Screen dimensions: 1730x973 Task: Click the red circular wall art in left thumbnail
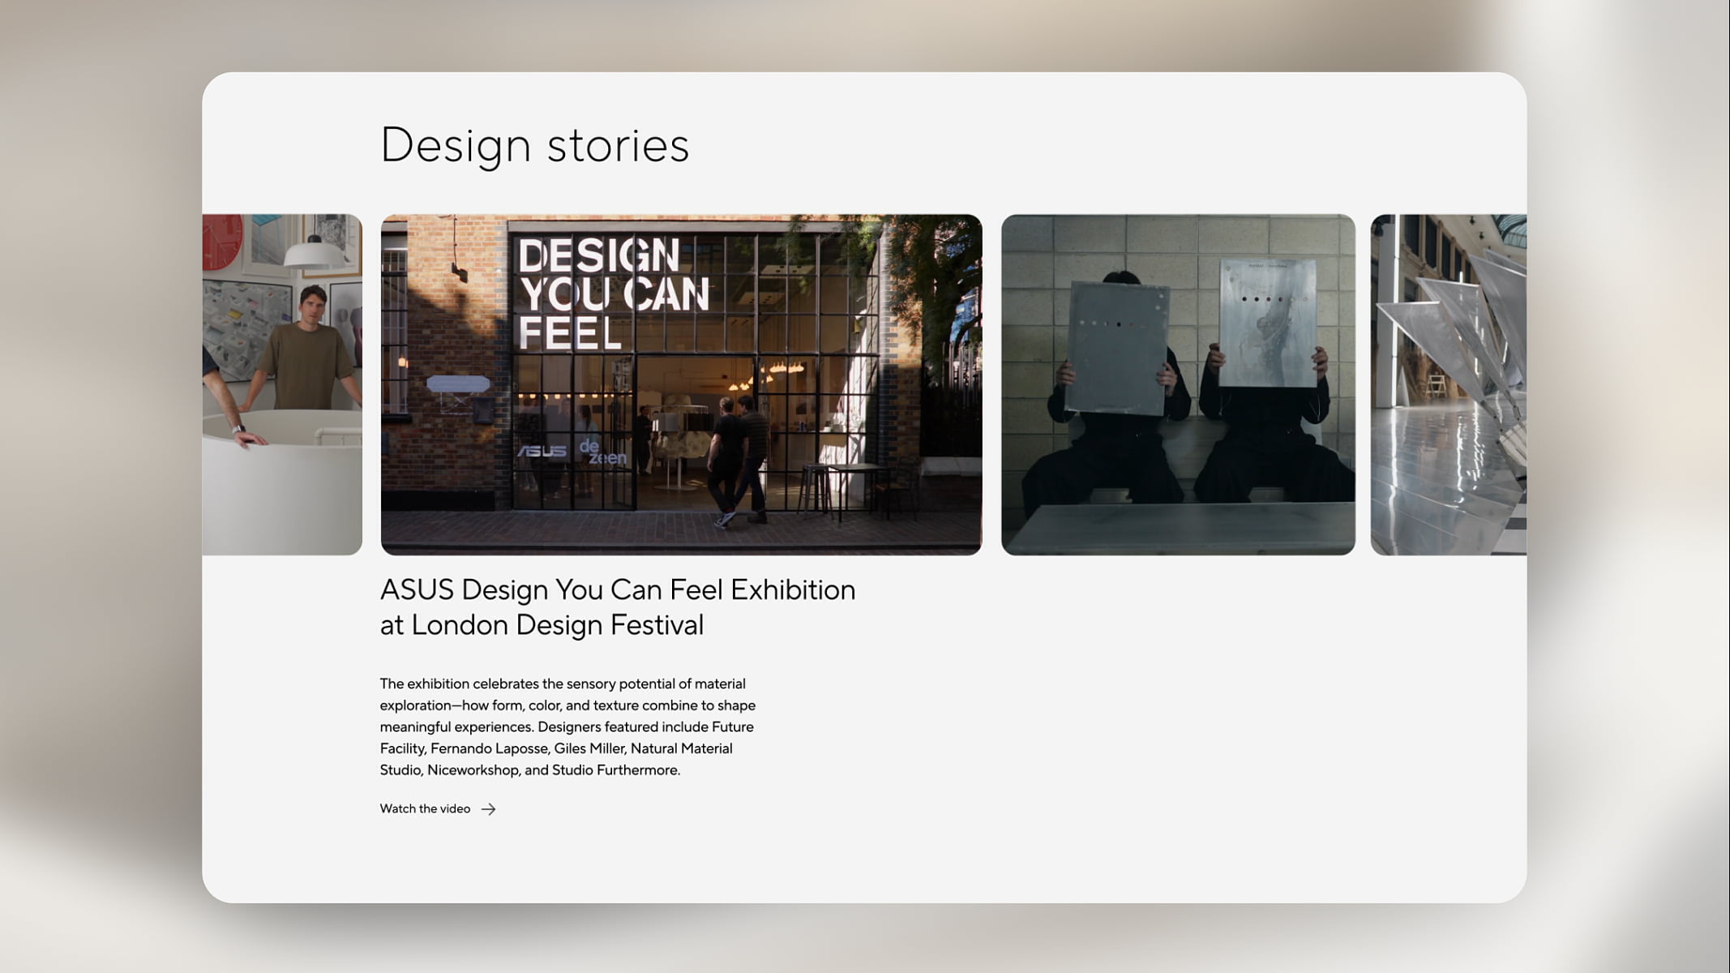(x=222, y=241)
